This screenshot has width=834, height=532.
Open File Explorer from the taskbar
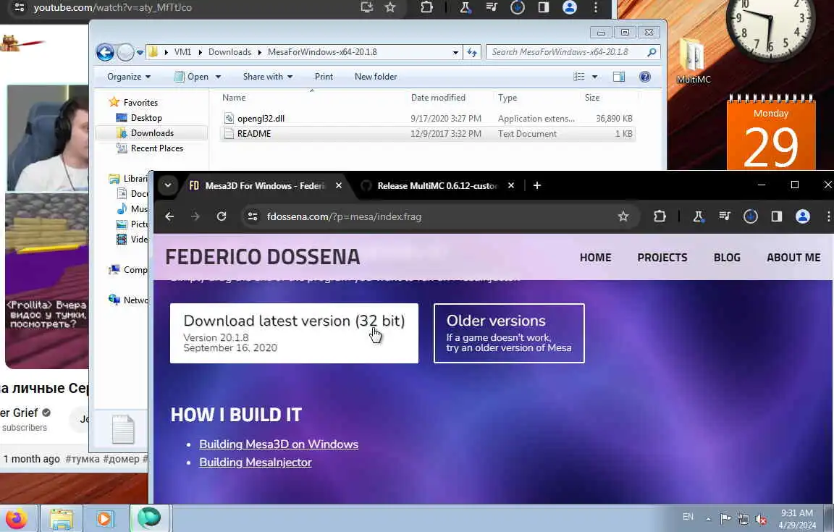62,518
